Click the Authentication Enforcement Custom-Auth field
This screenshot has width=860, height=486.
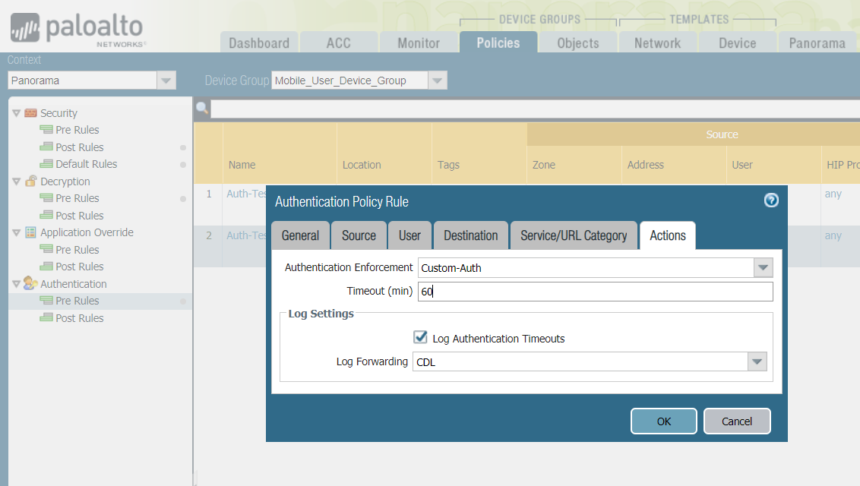pos(585,268)
